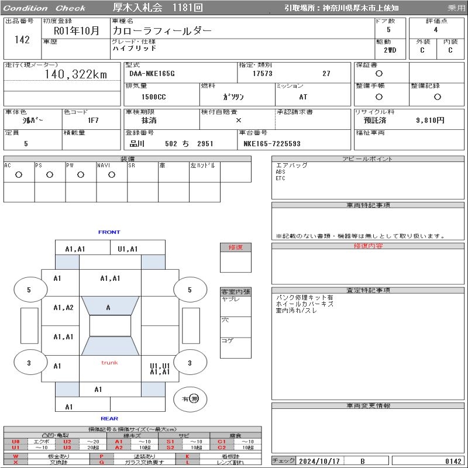Click the 厚木入札会 1181回 heading
468x468 pixels.
[x=158, y=8]
